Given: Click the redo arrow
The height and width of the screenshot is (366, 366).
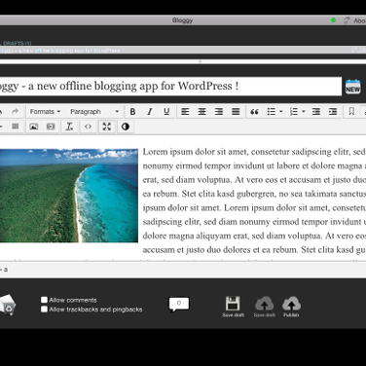Looking at the screenshot, I should coord(15,112).
